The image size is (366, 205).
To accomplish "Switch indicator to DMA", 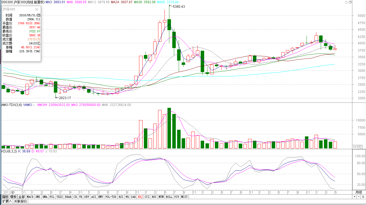I will click(x=45, y=197).
